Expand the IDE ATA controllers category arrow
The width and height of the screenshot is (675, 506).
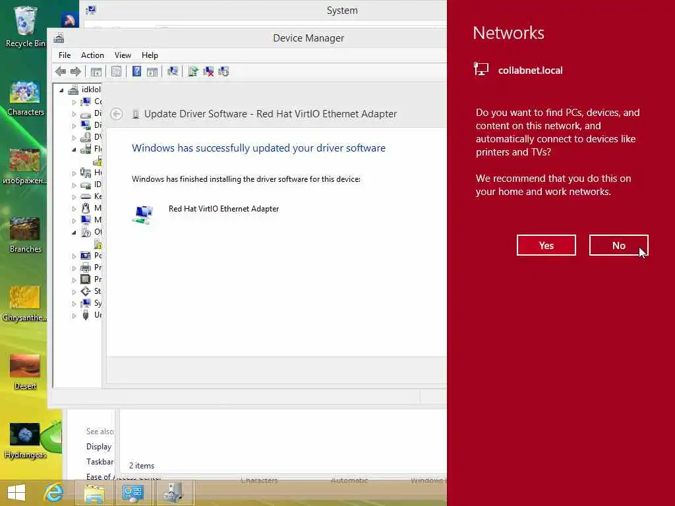[x=74, y=185]
